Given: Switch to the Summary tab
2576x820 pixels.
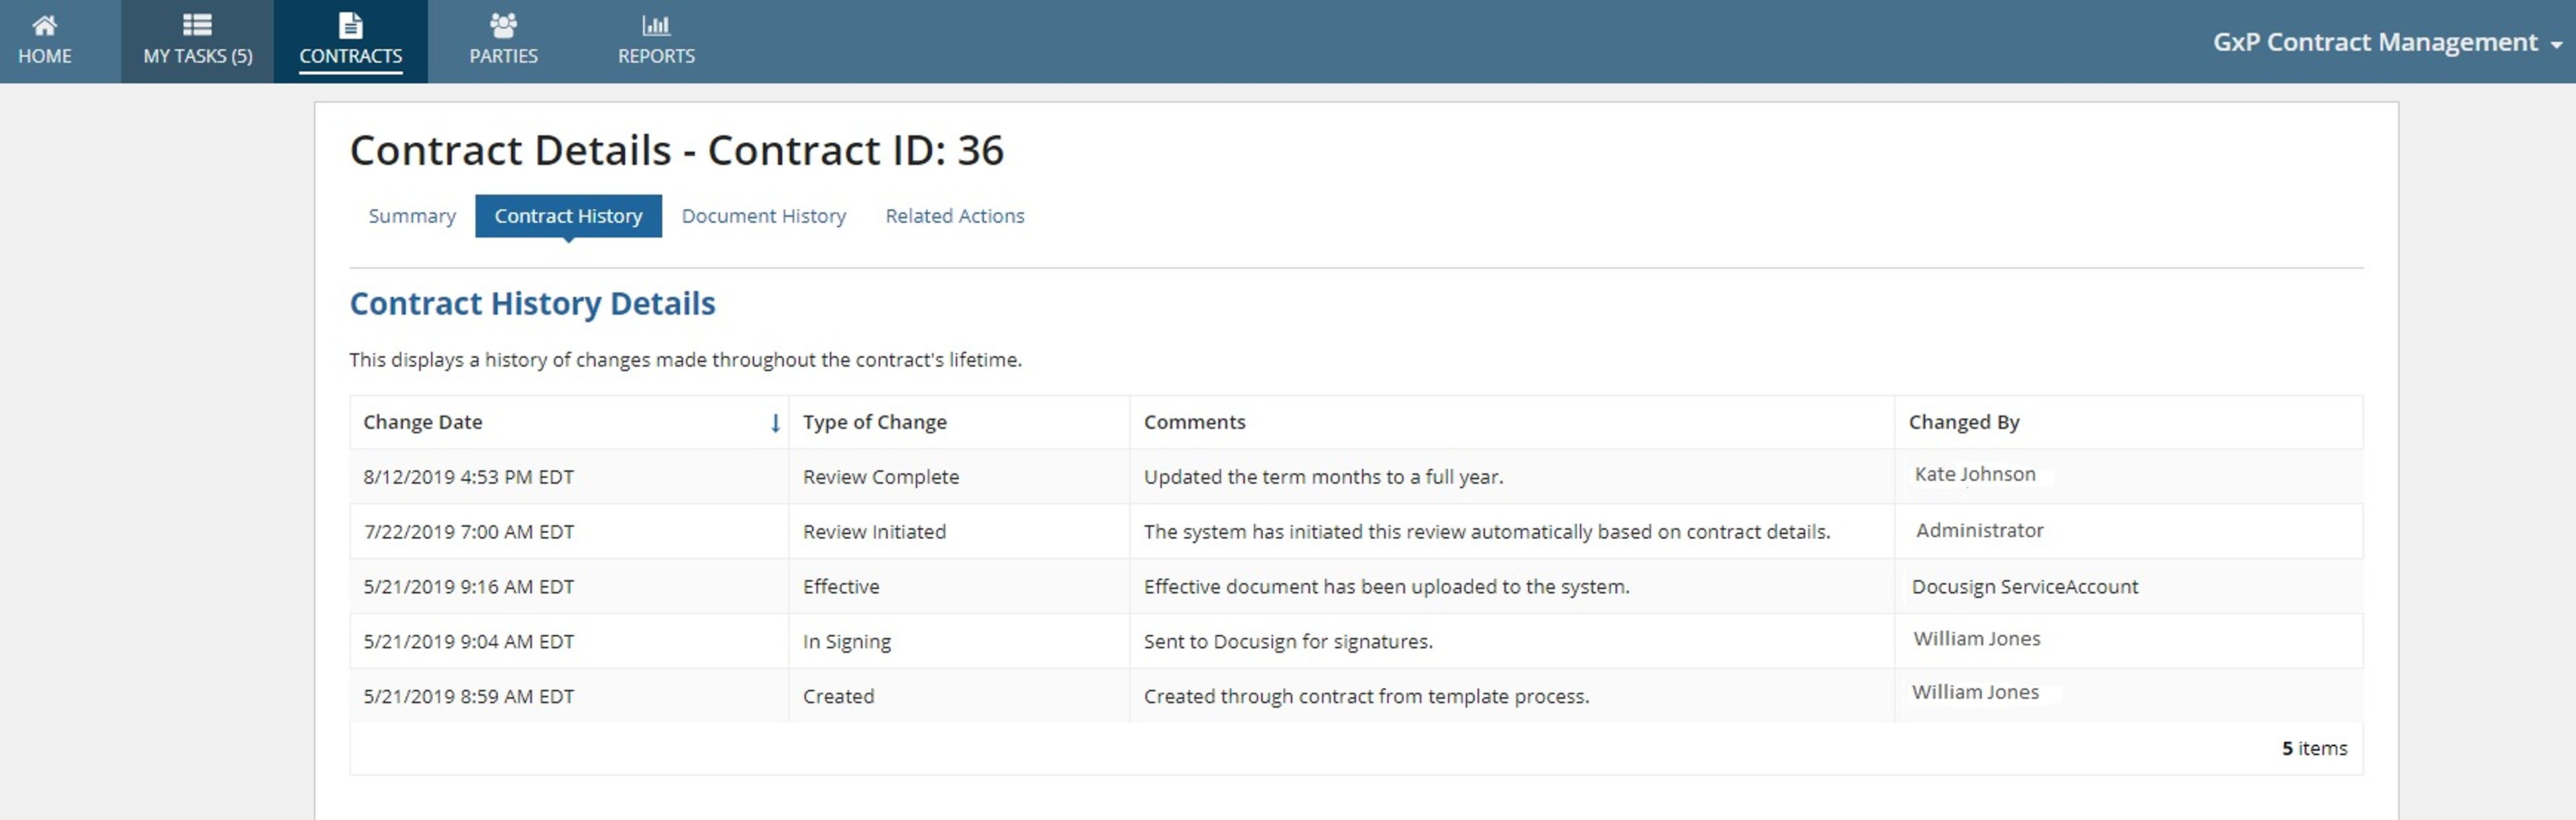Looking at the screenshot, I should 412,216.
